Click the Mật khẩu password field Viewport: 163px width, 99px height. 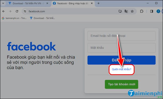(121, 48)
